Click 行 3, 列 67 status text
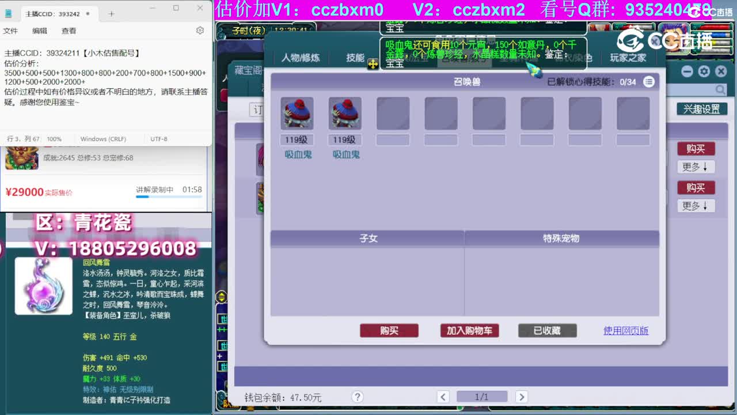Screen dimensions: 737x415 [23, 139]
